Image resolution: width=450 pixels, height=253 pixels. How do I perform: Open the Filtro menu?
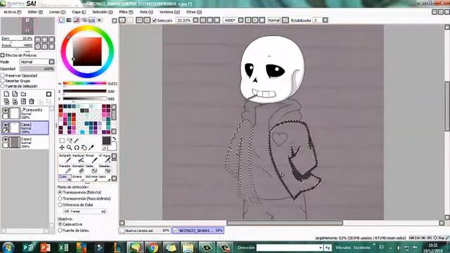pyautogui.click(x=126, y=12)
